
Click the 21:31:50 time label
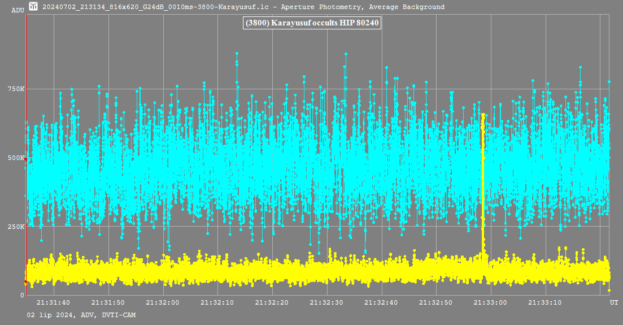click(x=108, y=303)
